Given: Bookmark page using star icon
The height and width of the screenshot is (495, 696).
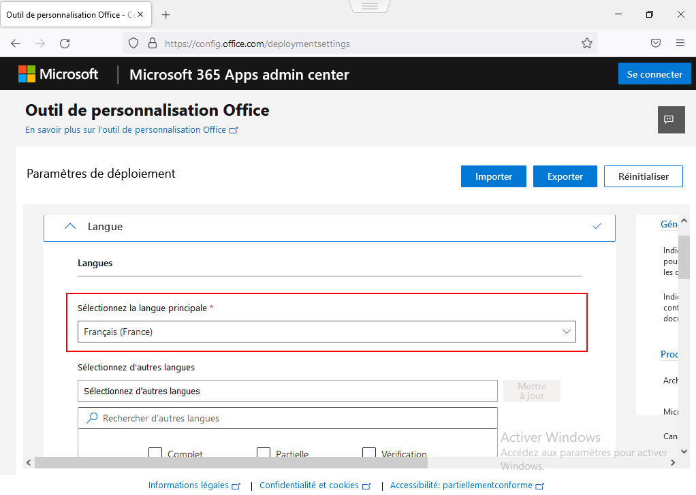Looking at the screenshot, I should [x=587, y=43].
